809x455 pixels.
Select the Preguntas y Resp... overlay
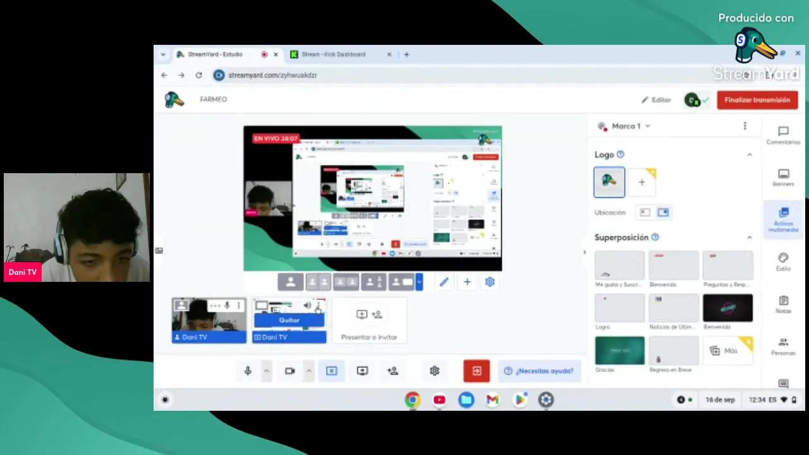coord(727,265)
